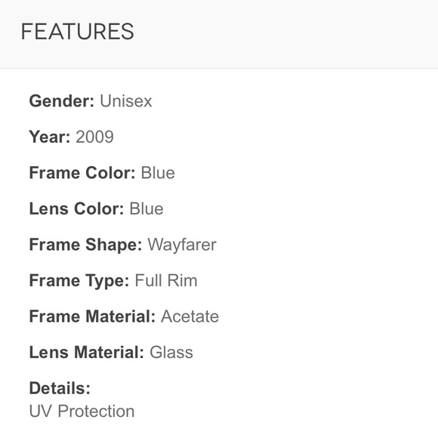Select the Acetate material value

click(x=190, y=316)
